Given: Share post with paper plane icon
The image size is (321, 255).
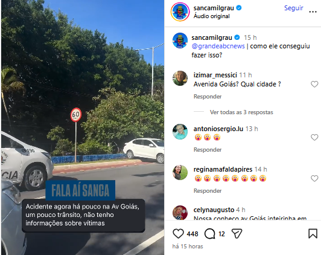Looking at the screenshot, I should 237,233.
